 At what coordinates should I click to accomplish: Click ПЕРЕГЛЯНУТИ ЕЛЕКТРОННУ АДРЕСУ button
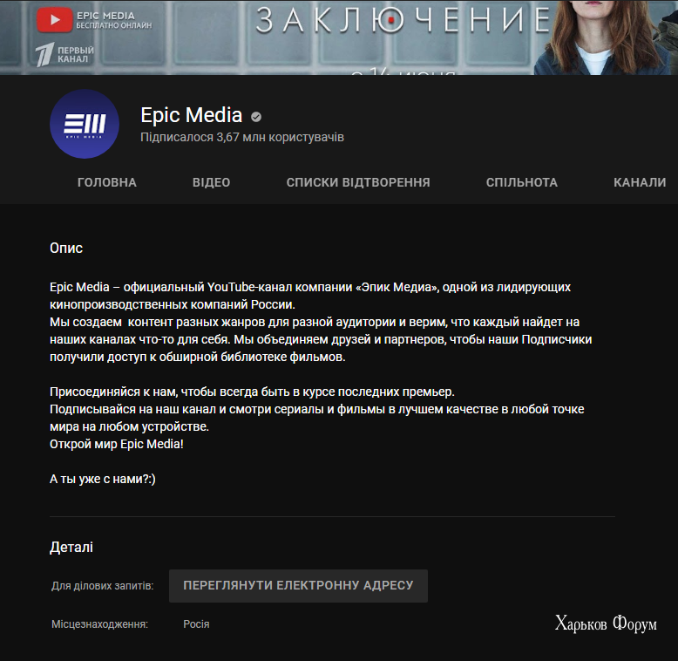click(x=298, y=586)
